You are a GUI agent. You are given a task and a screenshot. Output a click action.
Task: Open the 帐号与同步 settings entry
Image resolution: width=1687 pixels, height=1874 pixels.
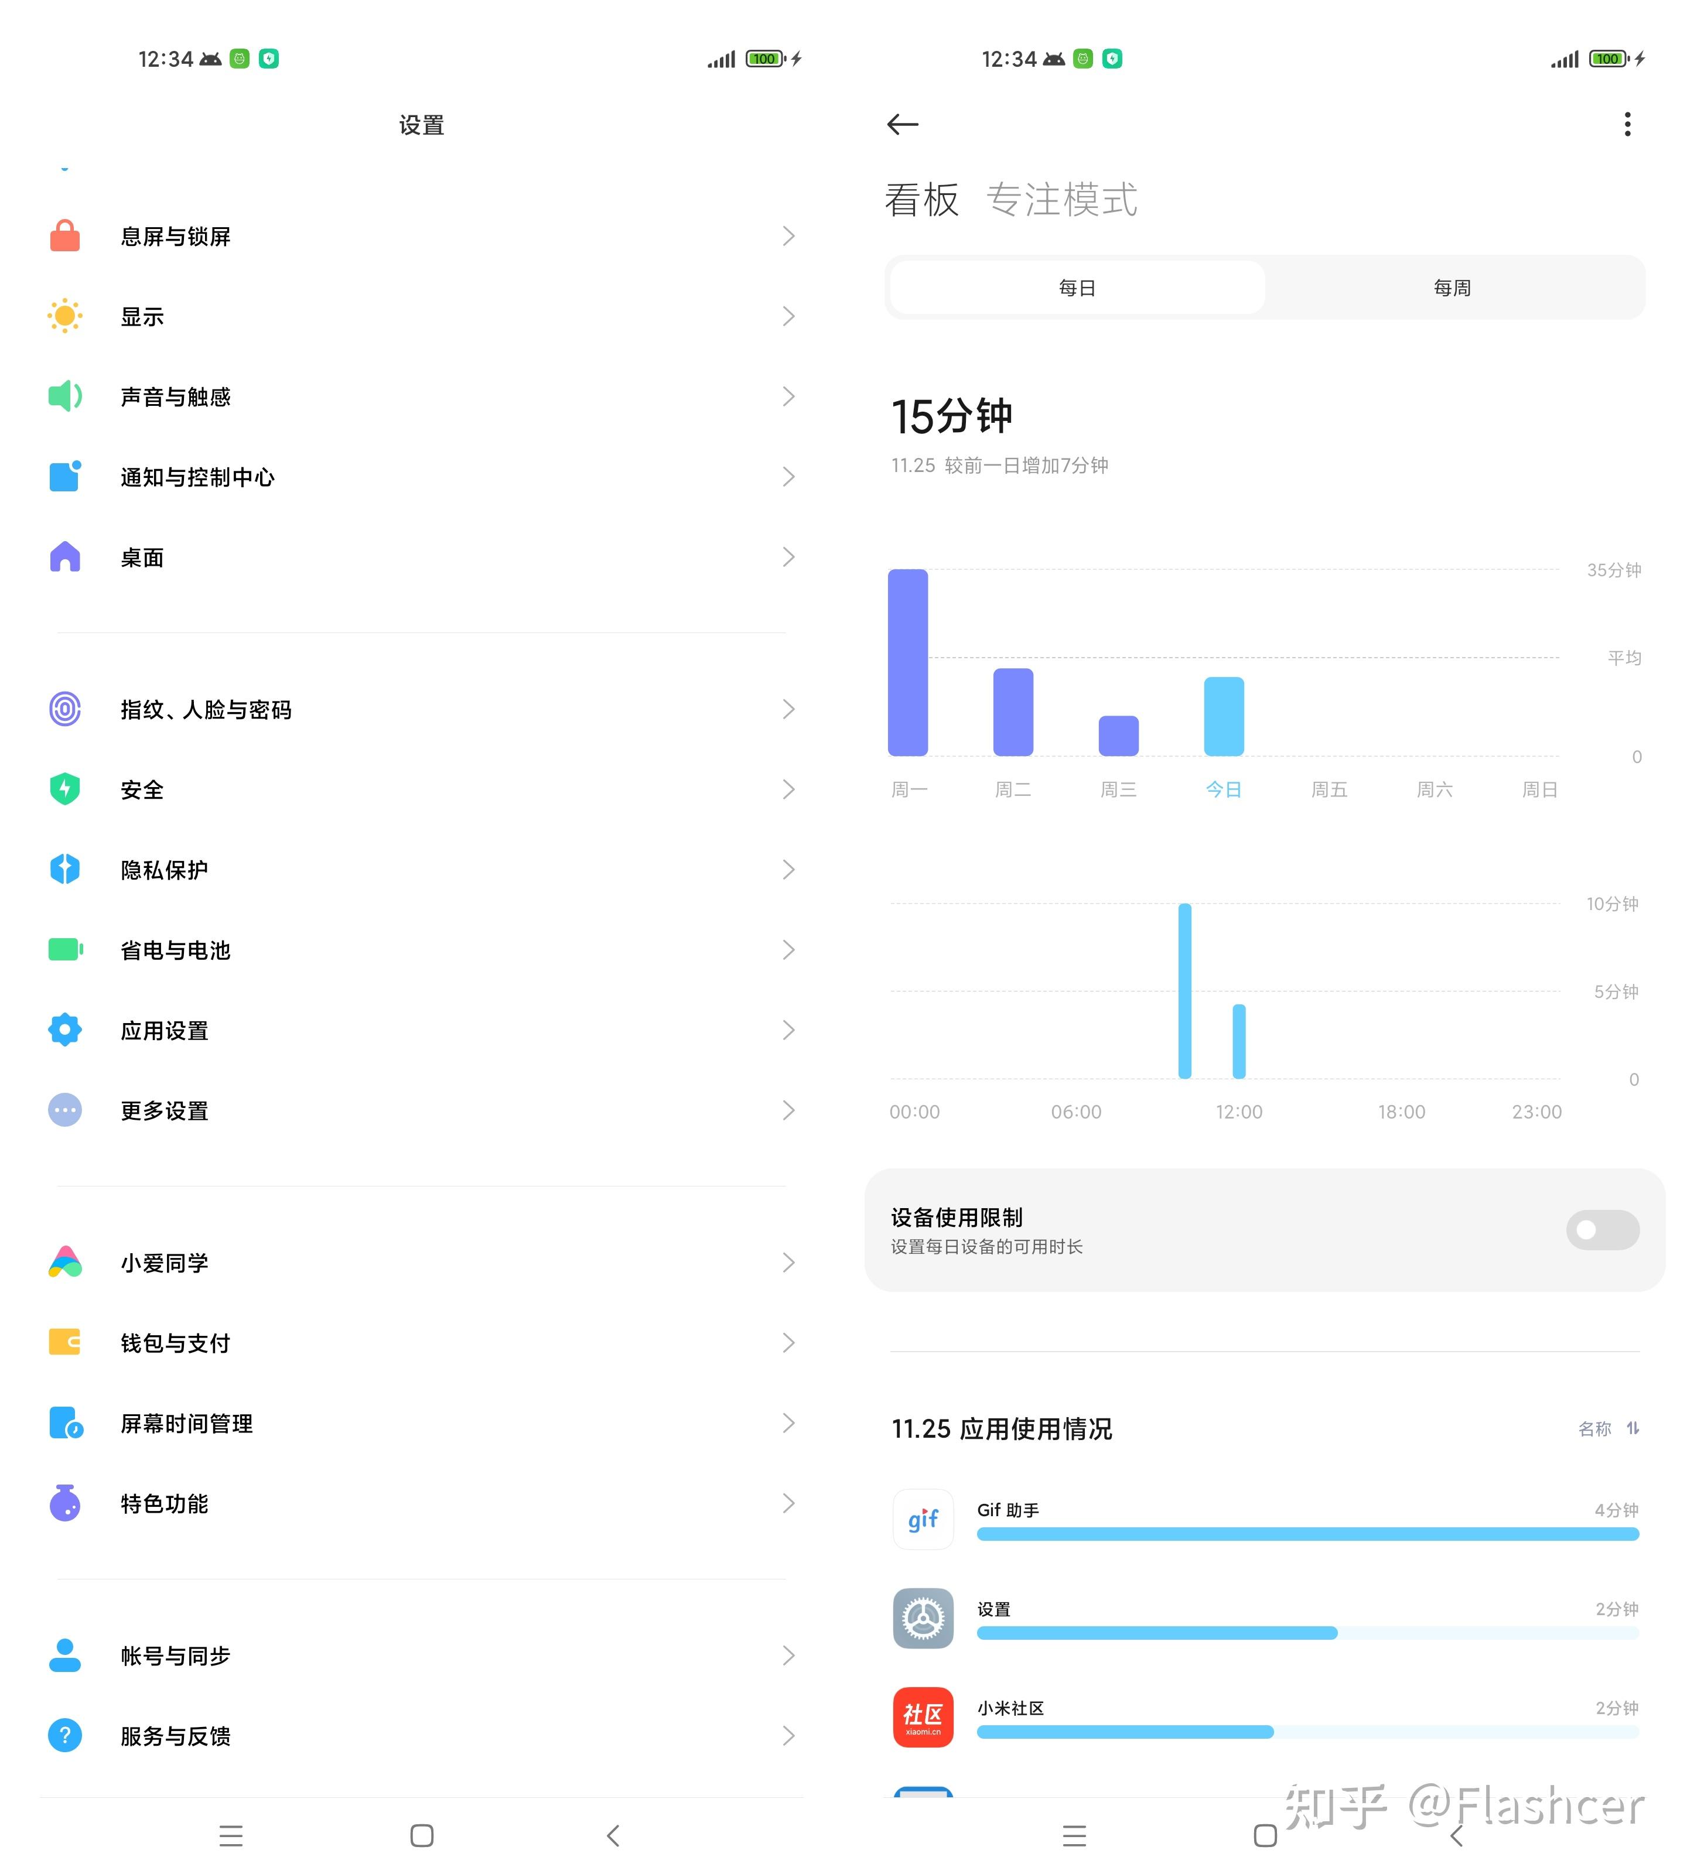tap(175, 1656)
